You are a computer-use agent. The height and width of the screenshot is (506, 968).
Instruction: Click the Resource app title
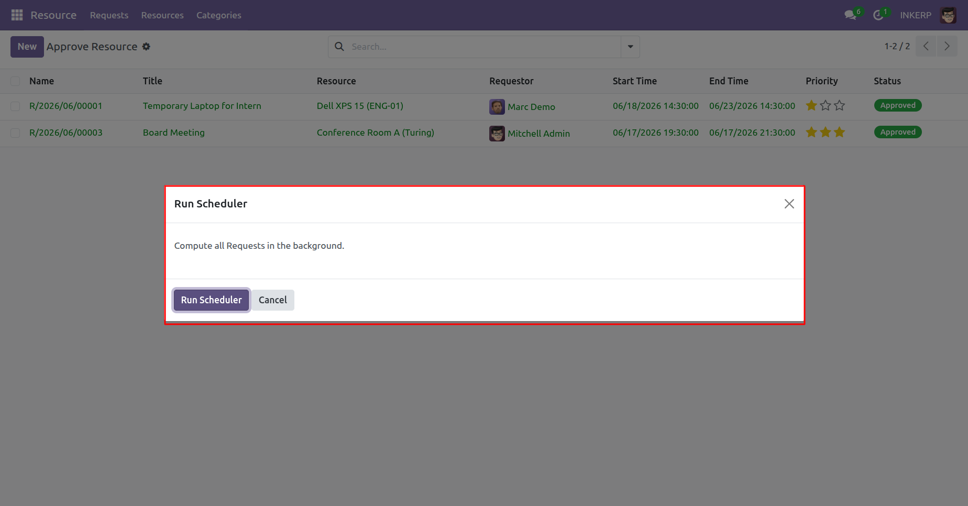tap(53, 15)
